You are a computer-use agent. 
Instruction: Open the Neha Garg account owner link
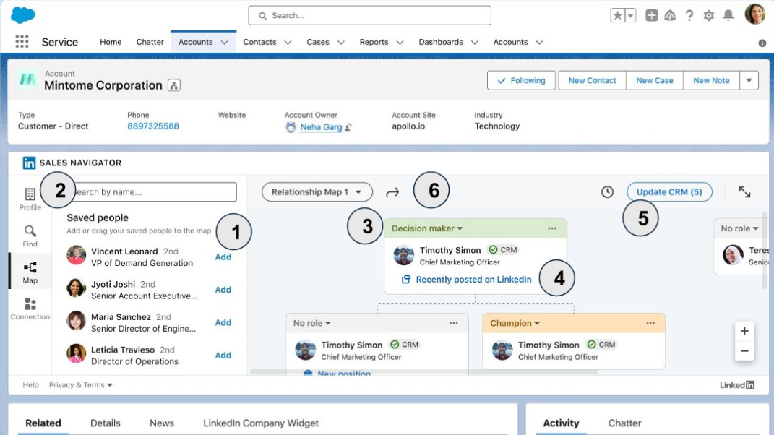[321, 127]
